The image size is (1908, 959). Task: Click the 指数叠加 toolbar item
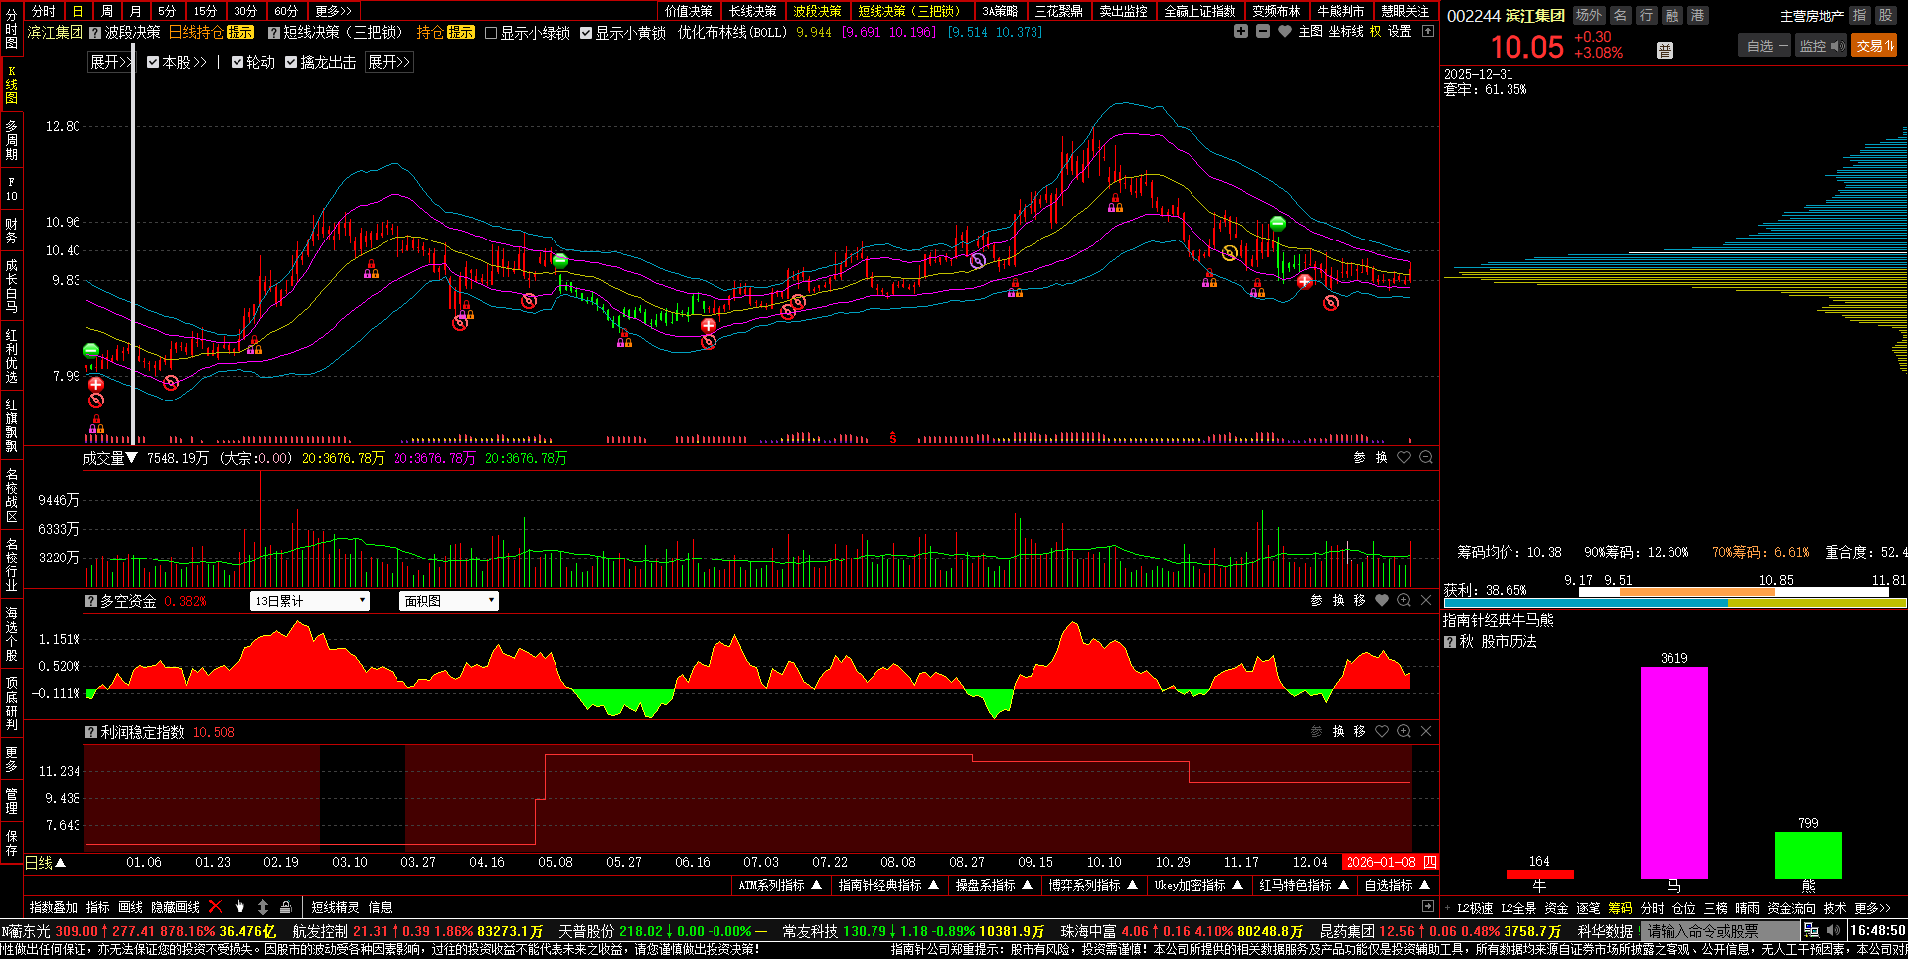(x=54, y=907)
